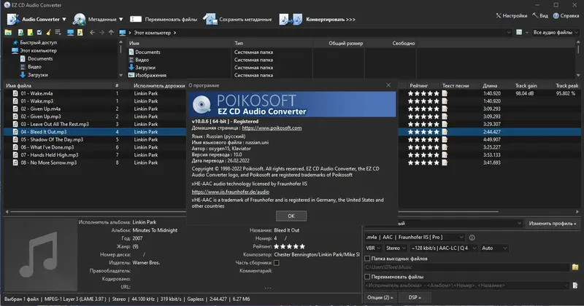The width and height of the screenshot is (584, 306).
Task: Open Справка menu
Action: (x=566, y=15)
